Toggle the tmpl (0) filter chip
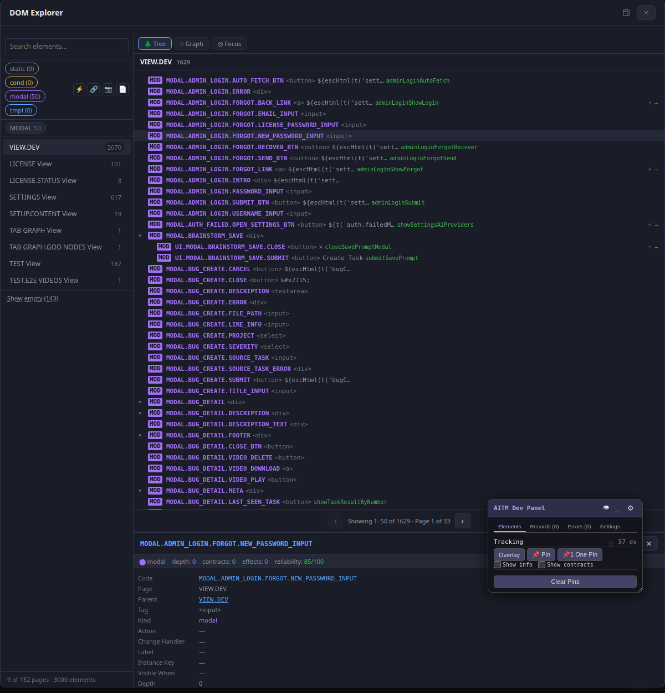 [21, 110]
